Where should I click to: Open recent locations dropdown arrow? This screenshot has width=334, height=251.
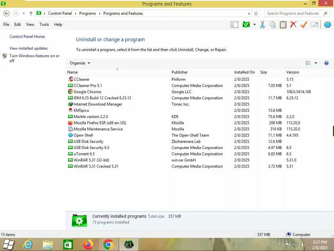[x=23, y=13]
